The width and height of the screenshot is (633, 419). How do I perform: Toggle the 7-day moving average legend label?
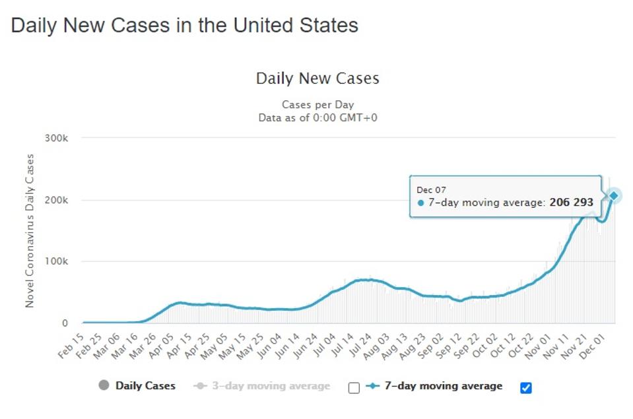pos(443,386)
